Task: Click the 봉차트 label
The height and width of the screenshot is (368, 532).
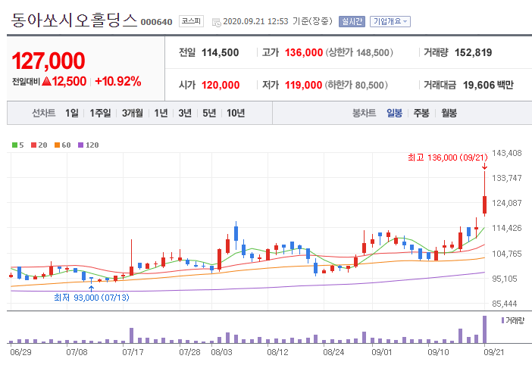Action: click(365, 113)
